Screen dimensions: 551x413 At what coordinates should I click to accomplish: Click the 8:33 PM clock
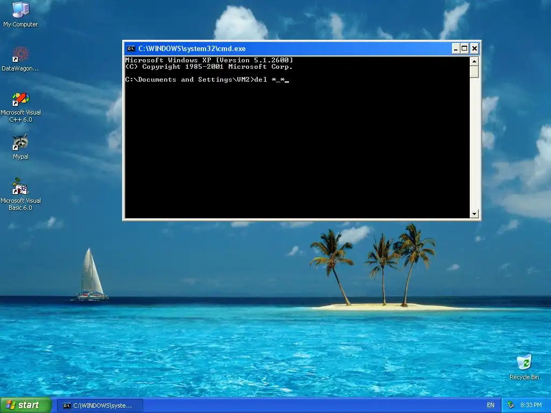[x=531, y=405]
